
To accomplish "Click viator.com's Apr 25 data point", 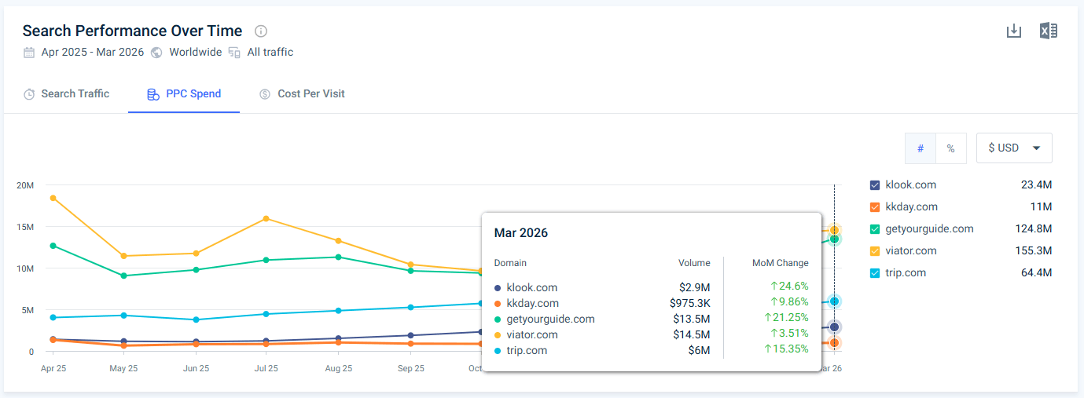I will [53, 198].
